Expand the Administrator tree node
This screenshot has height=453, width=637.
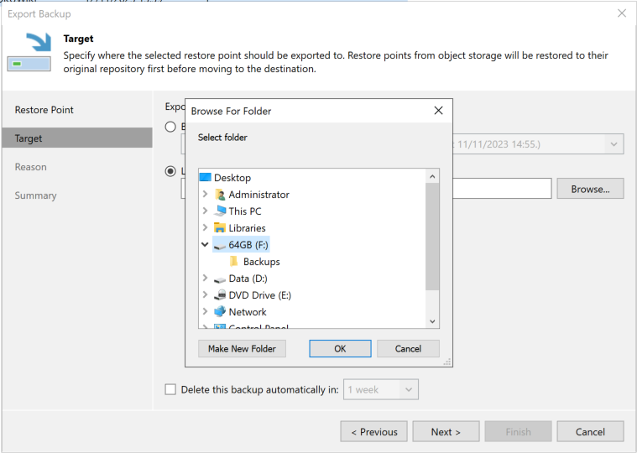[205, 195]
